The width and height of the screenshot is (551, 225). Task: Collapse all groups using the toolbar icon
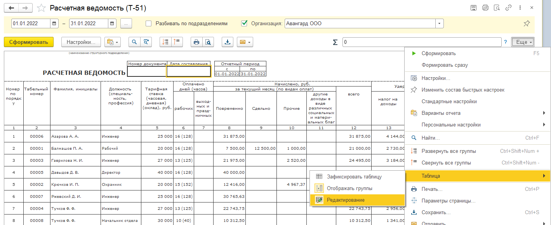tap(177, 42)
